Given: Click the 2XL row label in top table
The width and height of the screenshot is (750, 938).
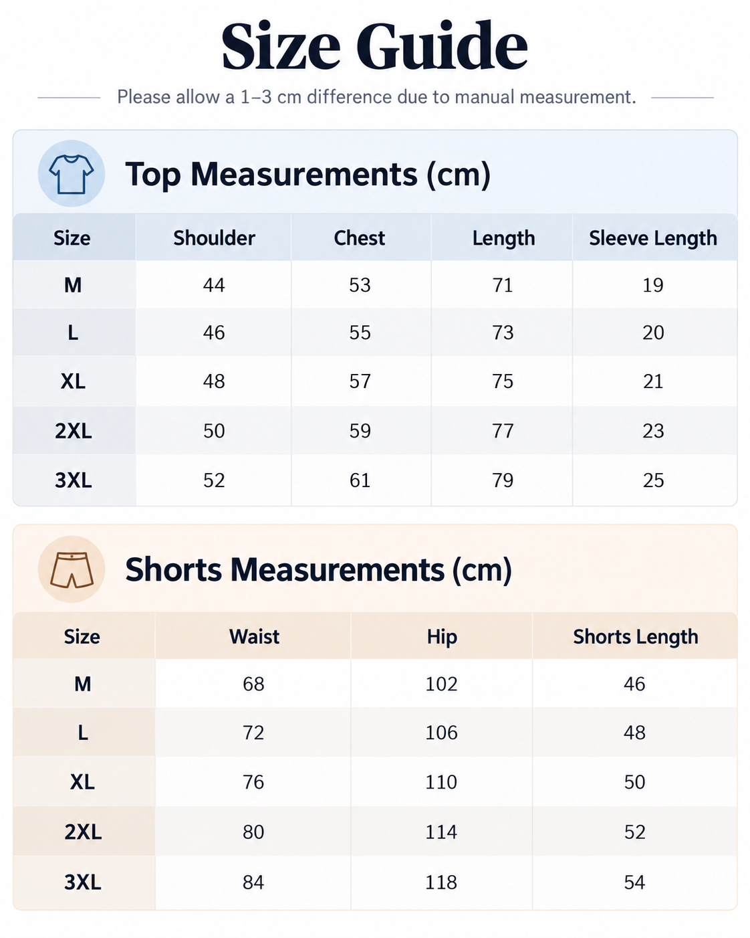Looking at the screenshot, I should [x=74, y=431].
